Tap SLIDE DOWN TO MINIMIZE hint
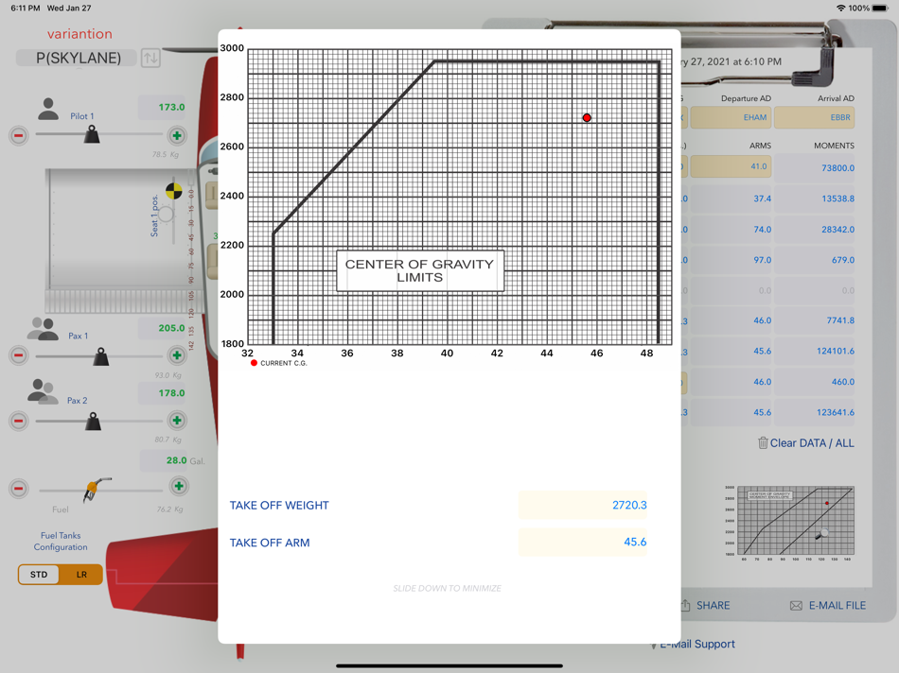This screenshot has width=899, height=673. [x=448, y=588]
